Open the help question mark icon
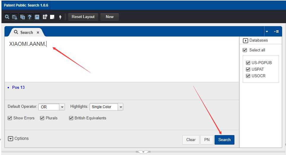Image resolution: width=286 pixels, height=155 pixels. 30,17
